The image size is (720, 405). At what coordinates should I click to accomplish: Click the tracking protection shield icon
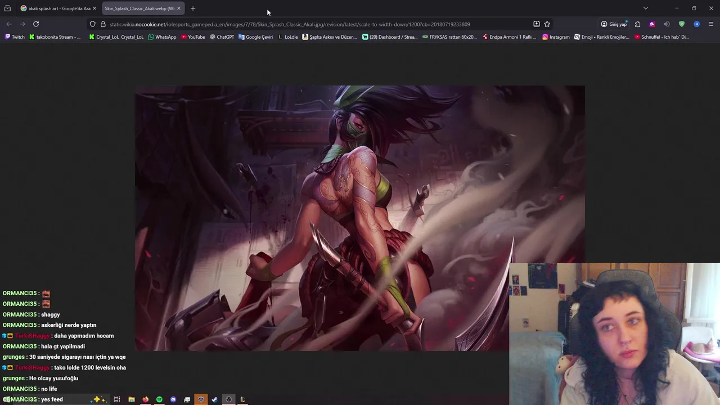[x=93, y=24]
